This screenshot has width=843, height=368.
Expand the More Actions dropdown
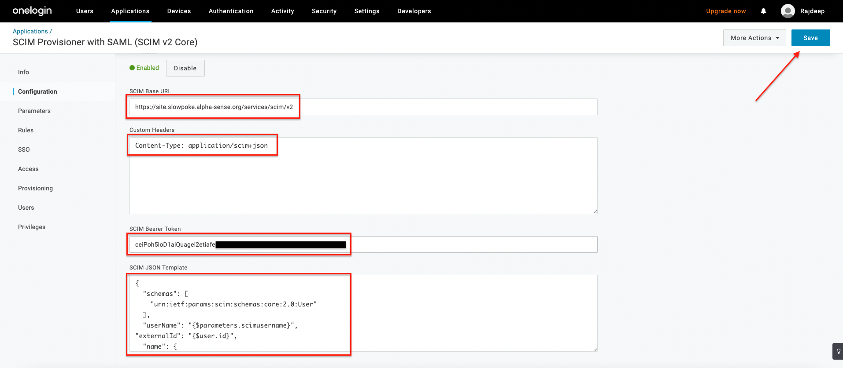coord(754,38)
